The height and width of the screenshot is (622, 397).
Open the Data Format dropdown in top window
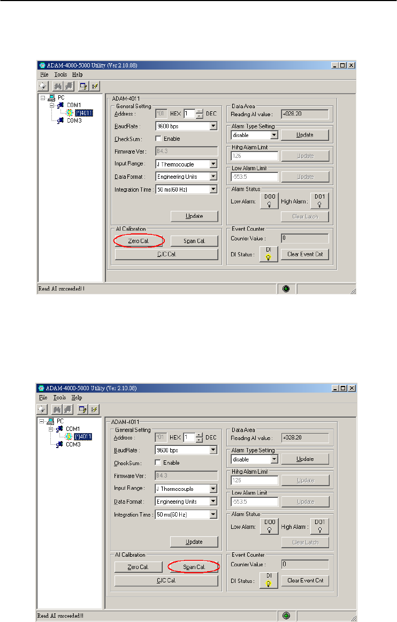tap(213, 177)
